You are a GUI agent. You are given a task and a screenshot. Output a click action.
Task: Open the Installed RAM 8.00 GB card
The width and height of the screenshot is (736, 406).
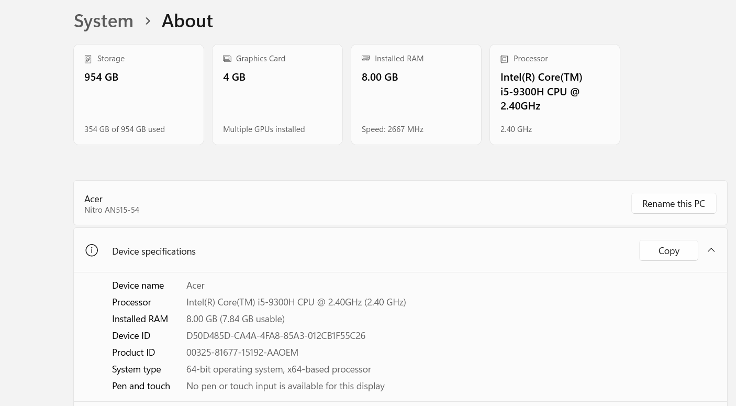pos(416,94)
